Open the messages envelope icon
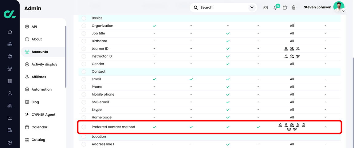 click(x=266, y=7)
